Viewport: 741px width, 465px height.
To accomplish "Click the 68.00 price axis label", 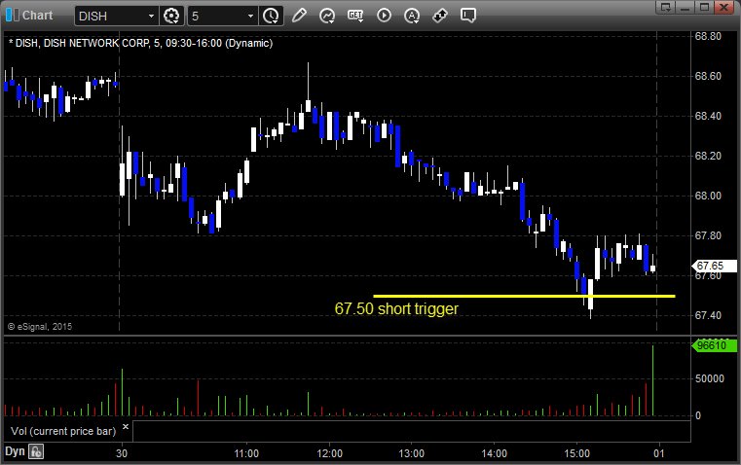I will [708, 196].
